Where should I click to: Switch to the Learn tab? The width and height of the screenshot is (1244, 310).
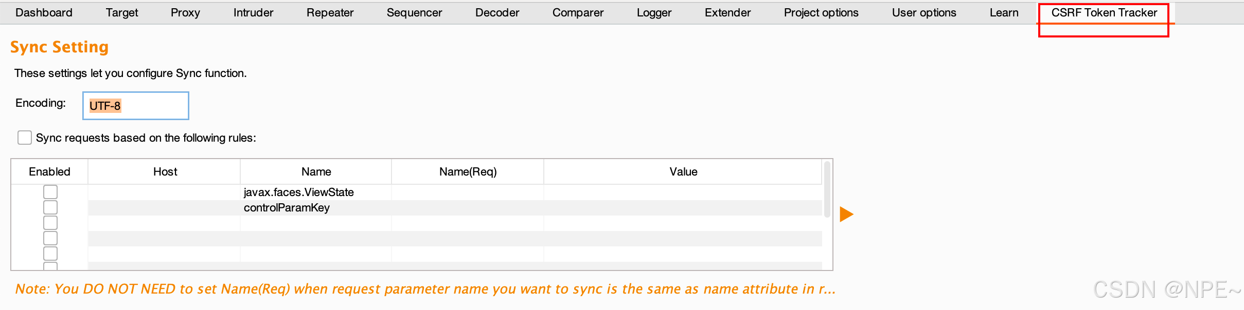pyautogui.click(x=1004, y=12)
